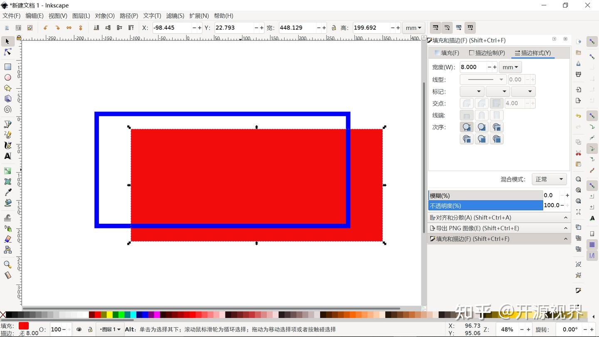
Task: Select the Spray tool
Action: (7, 228)
